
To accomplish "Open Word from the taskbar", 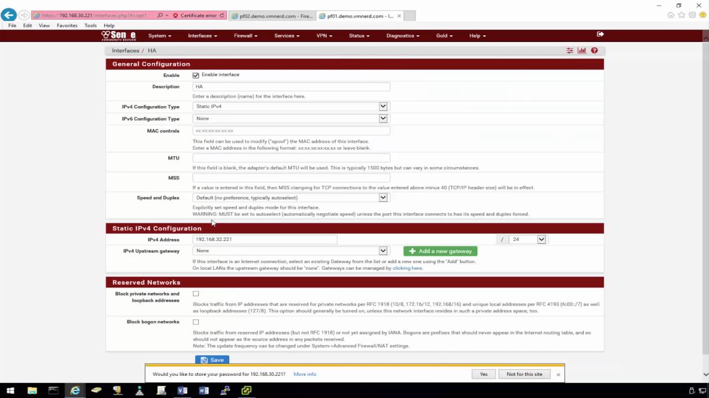I will 203,391.
